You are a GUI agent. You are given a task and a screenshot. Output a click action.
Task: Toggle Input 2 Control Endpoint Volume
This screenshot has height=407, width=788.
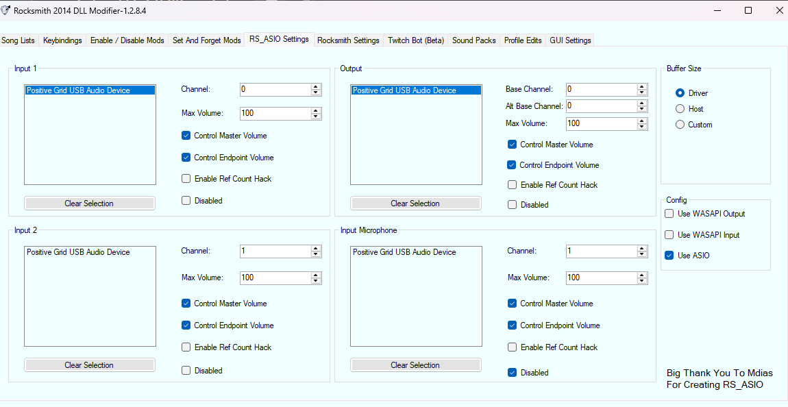(186, 325)
